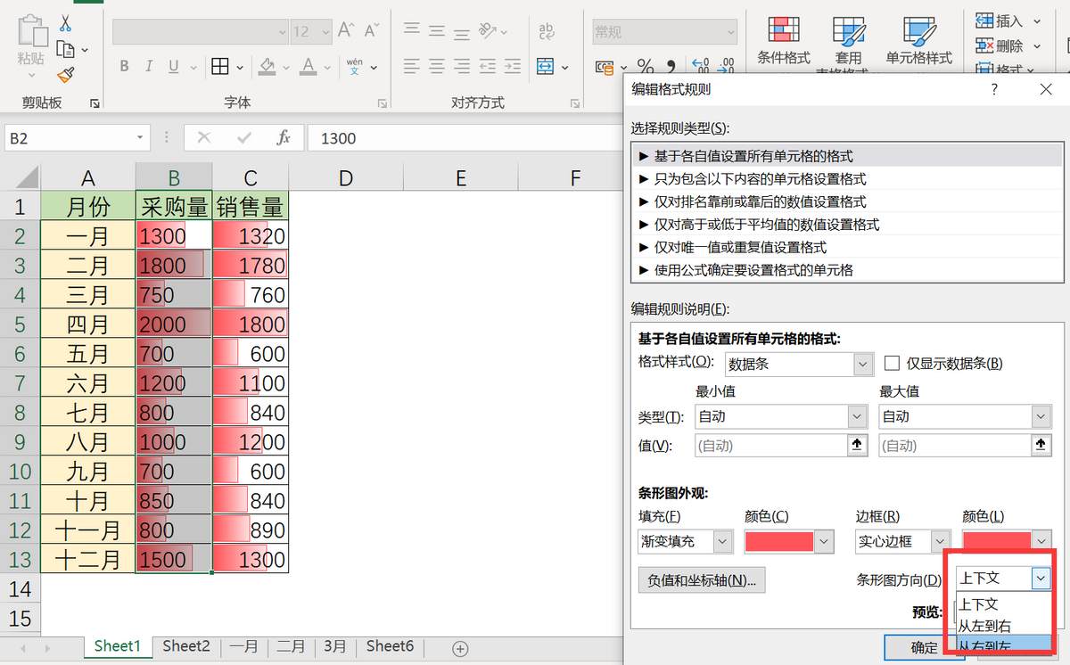Screen dimensions: 1070x665
Task: Open the 最小值 type 自动 dropdown
Action: pyautogui.click(x=857, y=416)
